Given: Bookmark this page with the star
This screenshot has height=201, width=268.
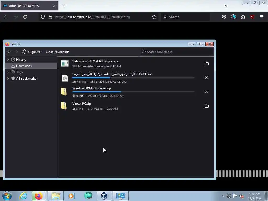Looking at the screenshot, I should [x=154, y=17].
